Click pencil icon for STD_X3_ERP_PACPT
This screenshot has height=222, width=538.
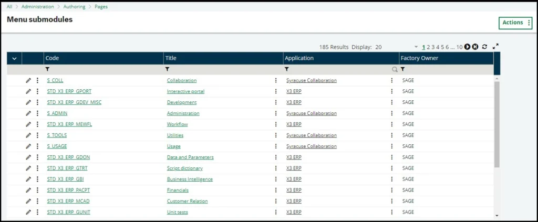28,190
